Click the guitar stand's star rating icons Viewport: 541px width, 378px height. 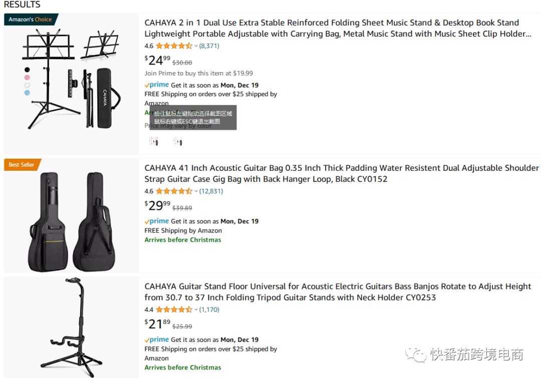pos(174,310)
